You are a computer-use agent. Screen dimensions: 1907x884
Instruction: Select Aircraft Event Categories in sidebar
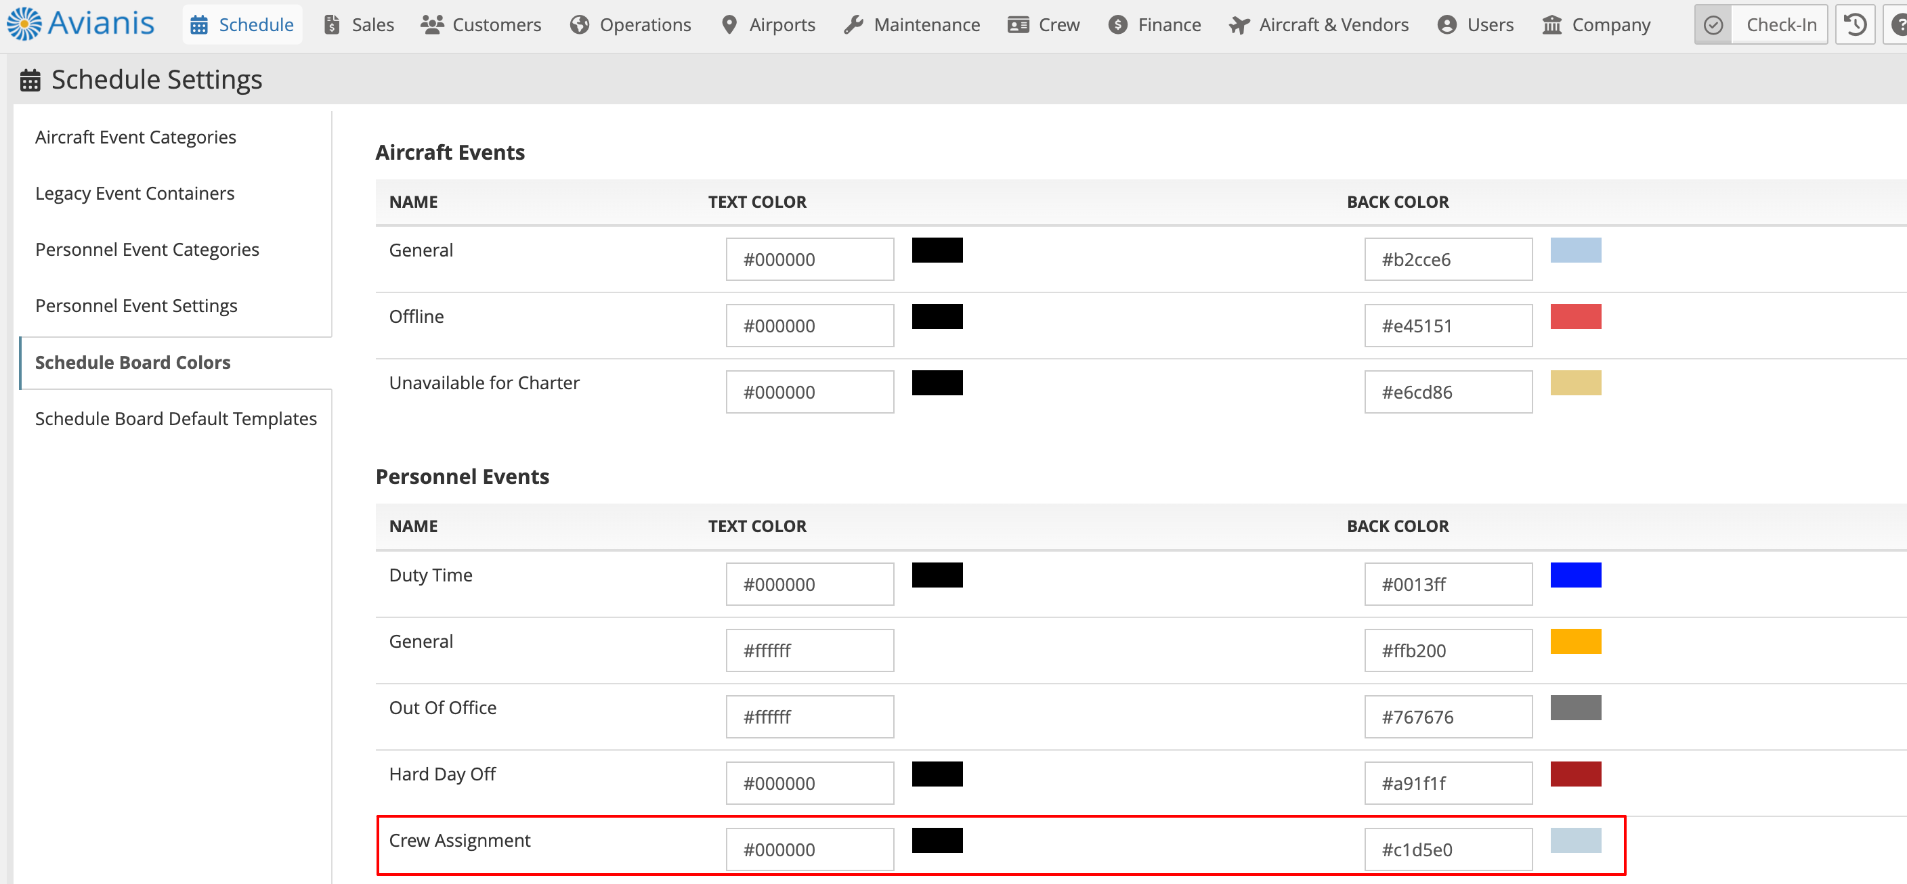click(x=135, y=137)
